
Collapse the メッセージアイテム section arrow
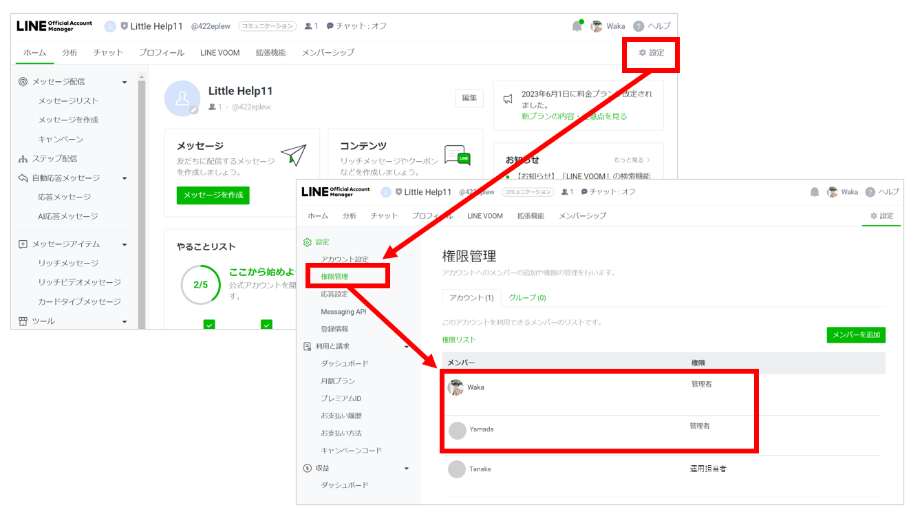[125, 244]
